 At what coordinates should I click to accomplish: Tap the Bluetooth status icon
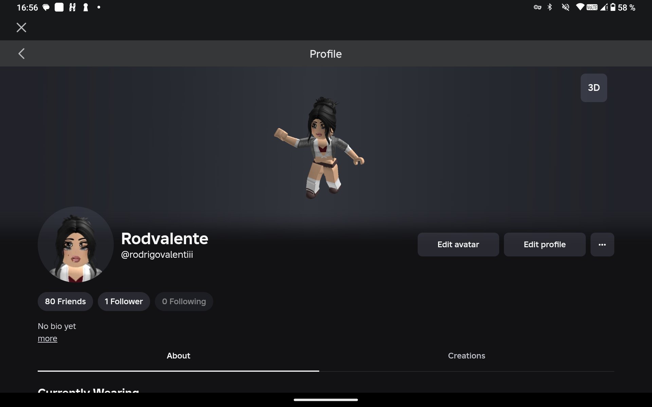coord(550,7)
